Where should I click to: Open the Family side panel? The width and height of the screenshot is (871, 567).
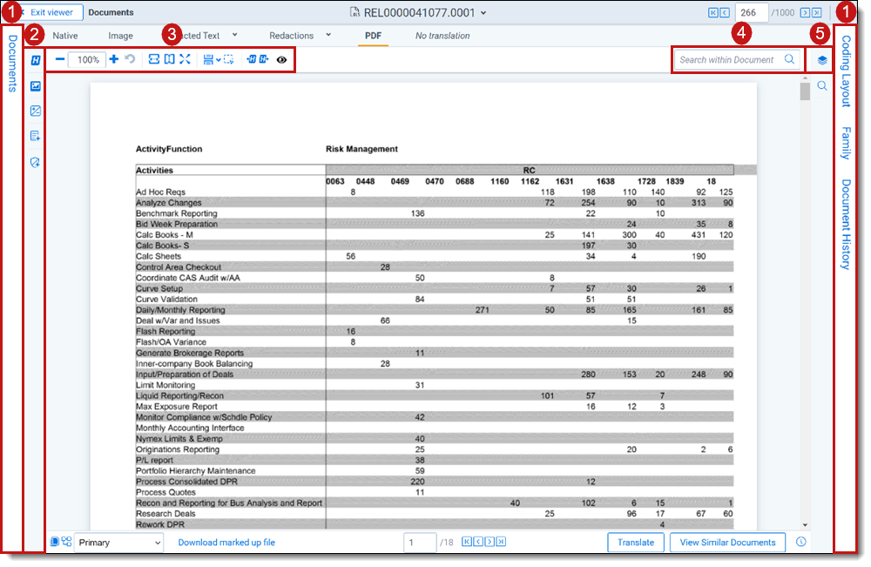click(846, 144)
